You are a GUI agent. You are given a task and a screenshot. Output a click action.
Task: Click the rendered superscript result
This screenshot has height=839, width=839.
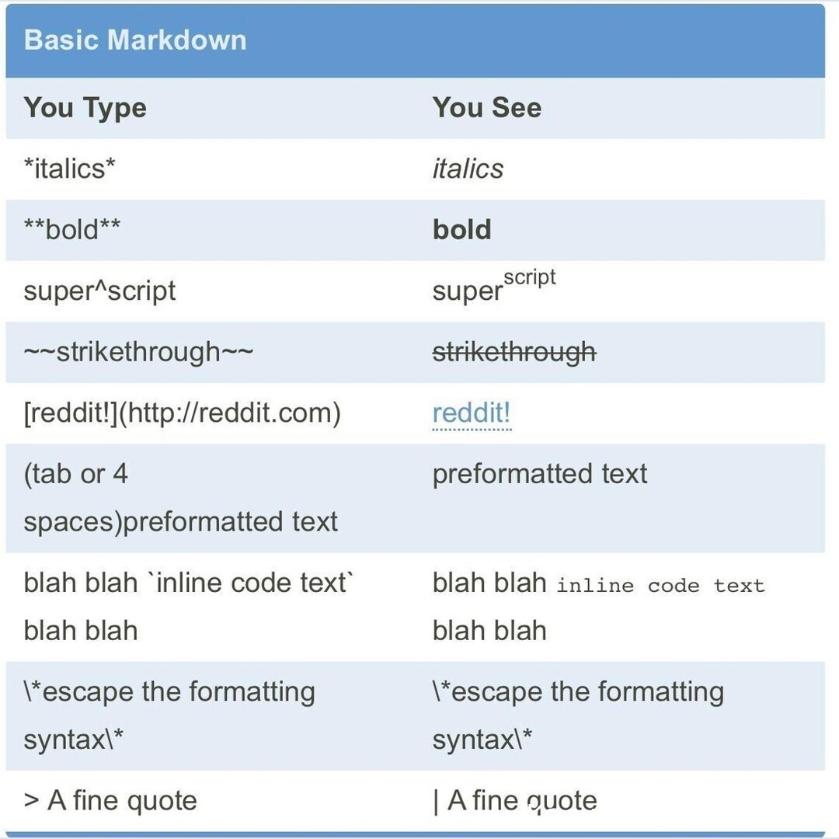click(x=494, y=287)
